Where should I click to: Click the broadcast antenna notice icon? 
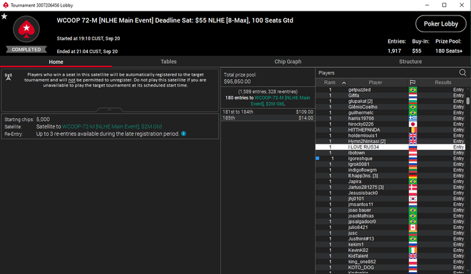point(8,77)
